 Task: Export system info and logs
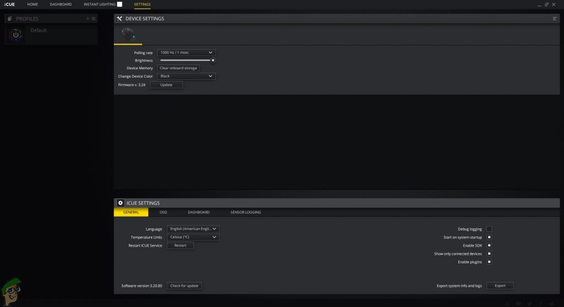coord(500,286)
